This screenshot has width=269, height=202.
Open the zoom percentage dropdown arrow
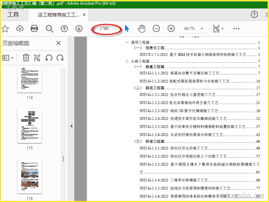click(x=202, y=29)
